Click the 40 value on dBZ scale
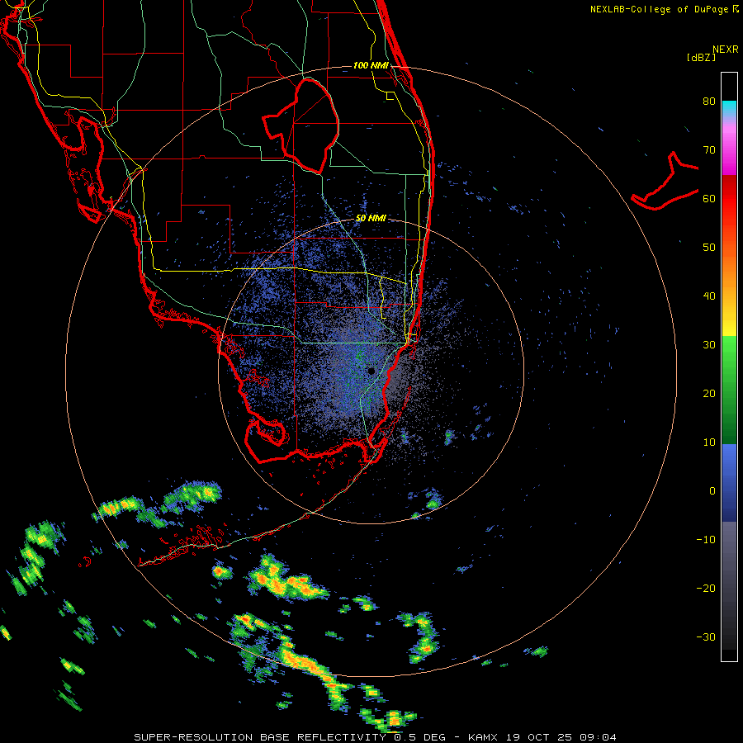The image size is (743, 743). point(709,296)
